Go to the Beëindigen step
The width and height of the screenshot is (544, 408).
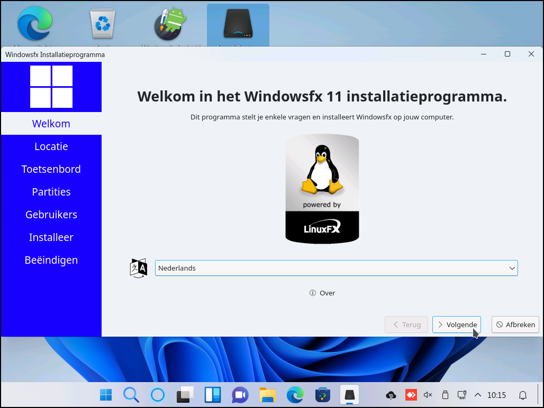pos(51,260)
